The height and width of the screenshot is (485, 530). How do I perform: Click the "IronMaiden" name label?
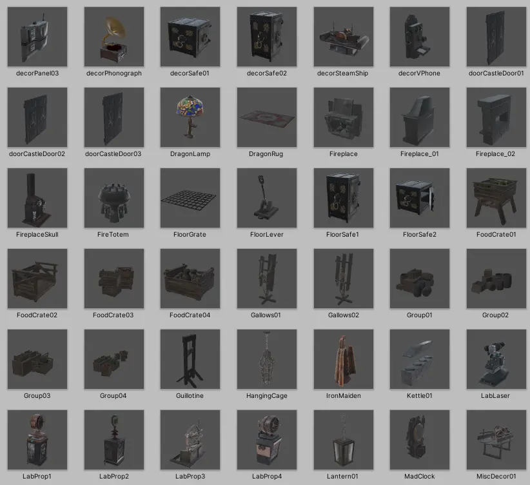344,396
